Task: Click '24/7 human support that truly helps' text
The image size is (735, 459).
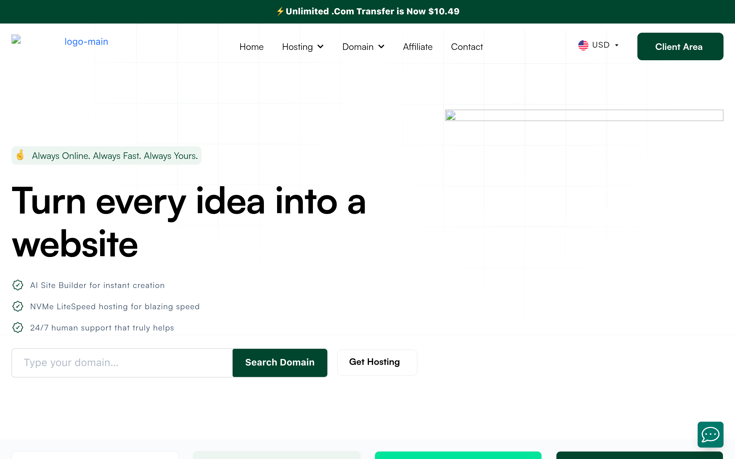Action: click(x=102, y=328)
